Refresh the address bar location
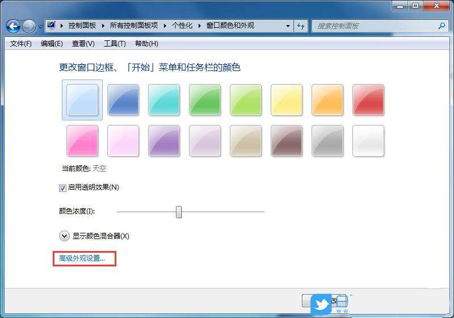 click(301, 26)
